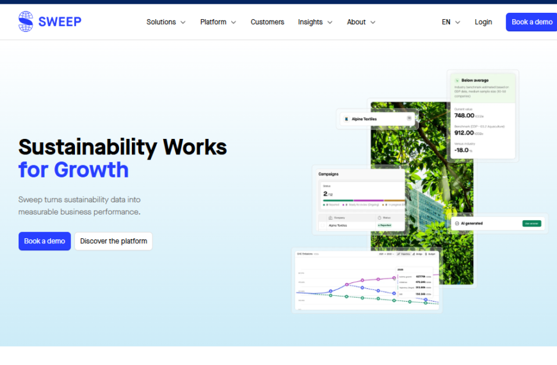Click Book a demo in the header
This screenshot has height=365, width=557.
click(x=531, y=22)
